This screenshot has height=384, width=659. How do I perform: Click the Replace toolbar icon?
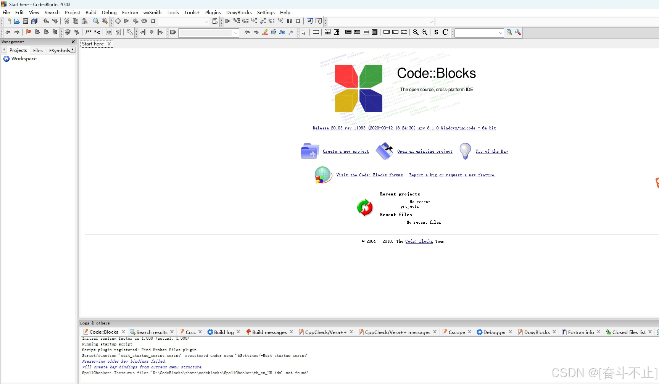coord(105,21)
